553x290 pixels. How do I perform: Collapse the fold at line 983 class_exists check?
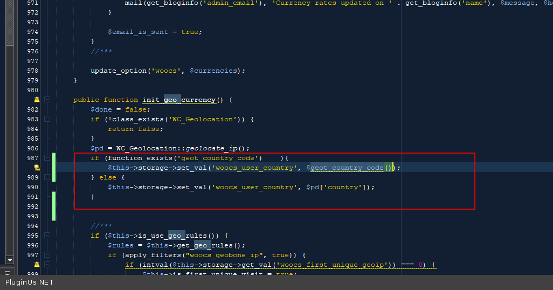point(47,119)
